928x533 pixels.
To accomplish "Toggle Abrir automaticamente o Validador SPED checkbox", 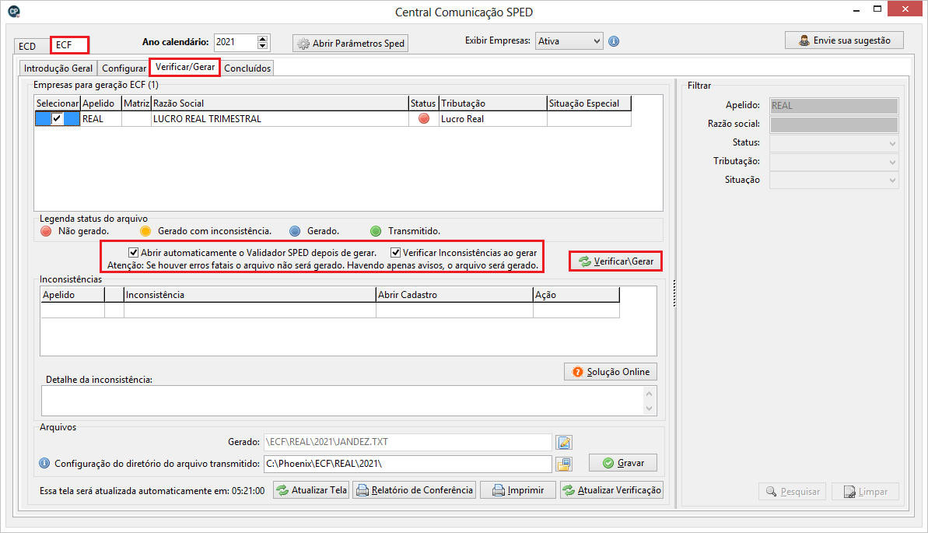I will 134,253.
